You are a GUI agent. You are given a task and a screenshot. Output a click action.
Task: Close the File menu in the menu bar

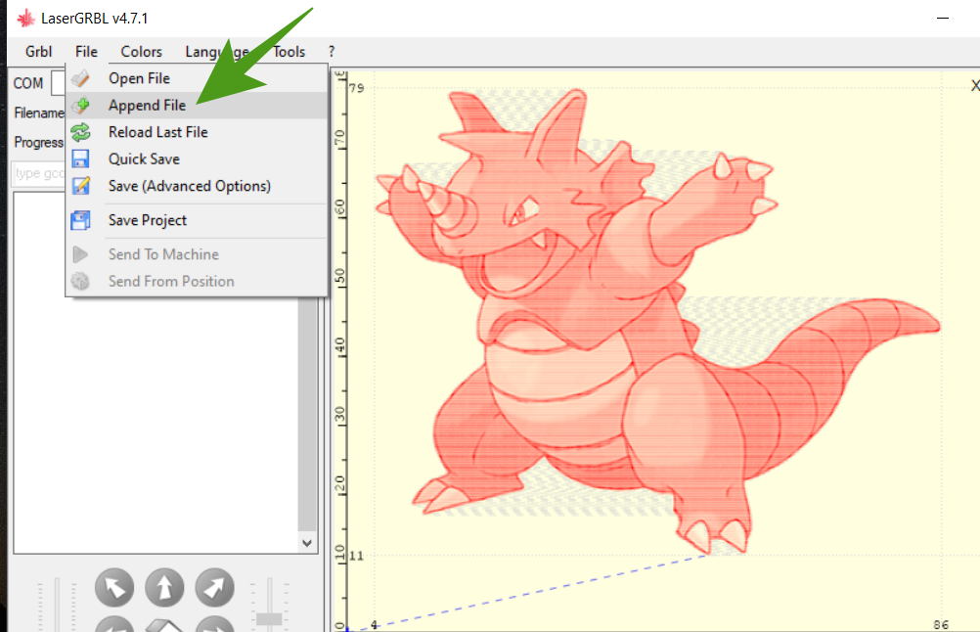[x=86, y=51]
